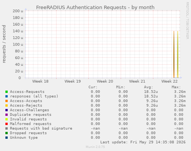191x151 pixels.
Task: Click the blue responses (all types) swatch
Action: (7, 96)
